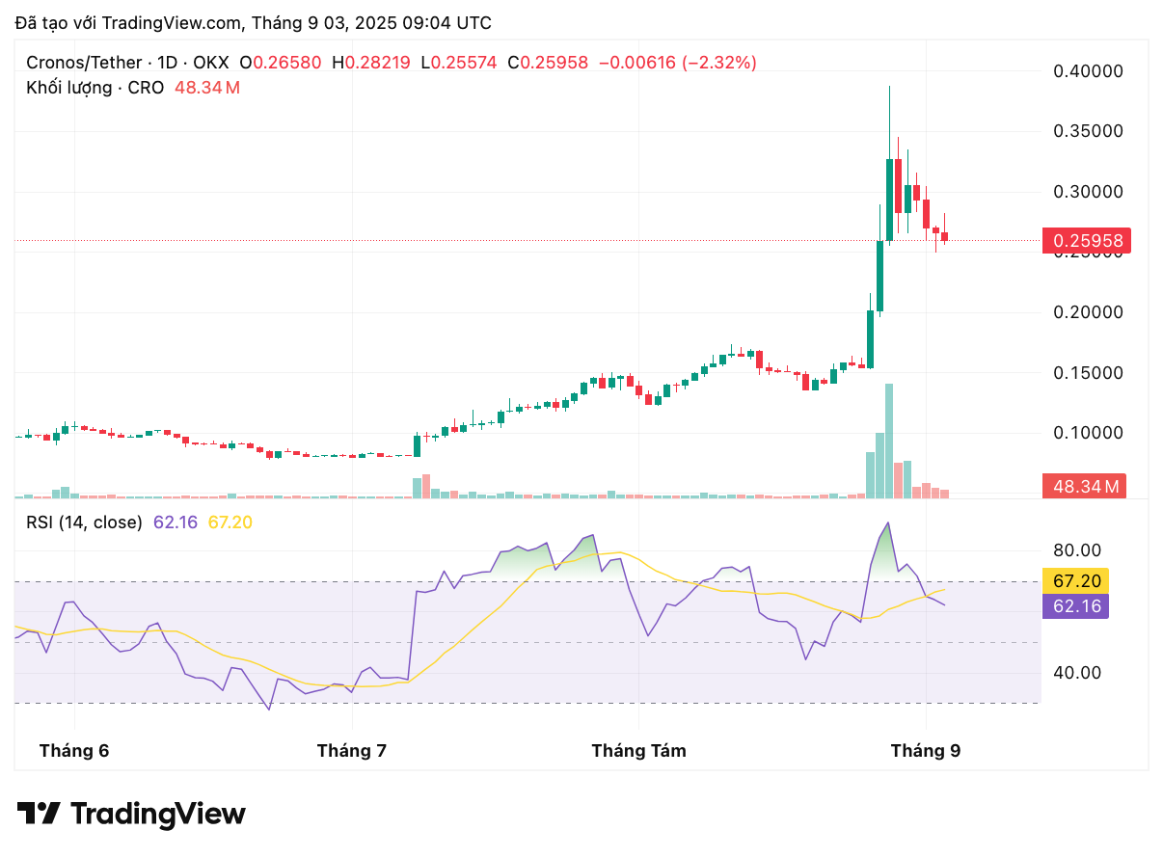Viewport: 1163px width, 857px height.
Task: Click the yellow 67.20 RSI axis label
Action: point(1076,580)
